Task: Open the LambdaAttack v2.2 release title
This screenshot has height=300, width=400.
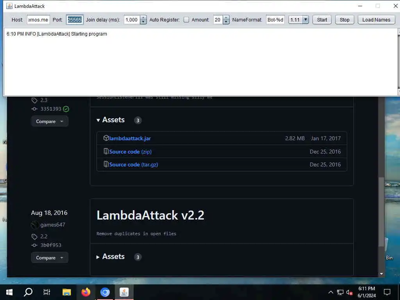Action: tap(150, 215)
